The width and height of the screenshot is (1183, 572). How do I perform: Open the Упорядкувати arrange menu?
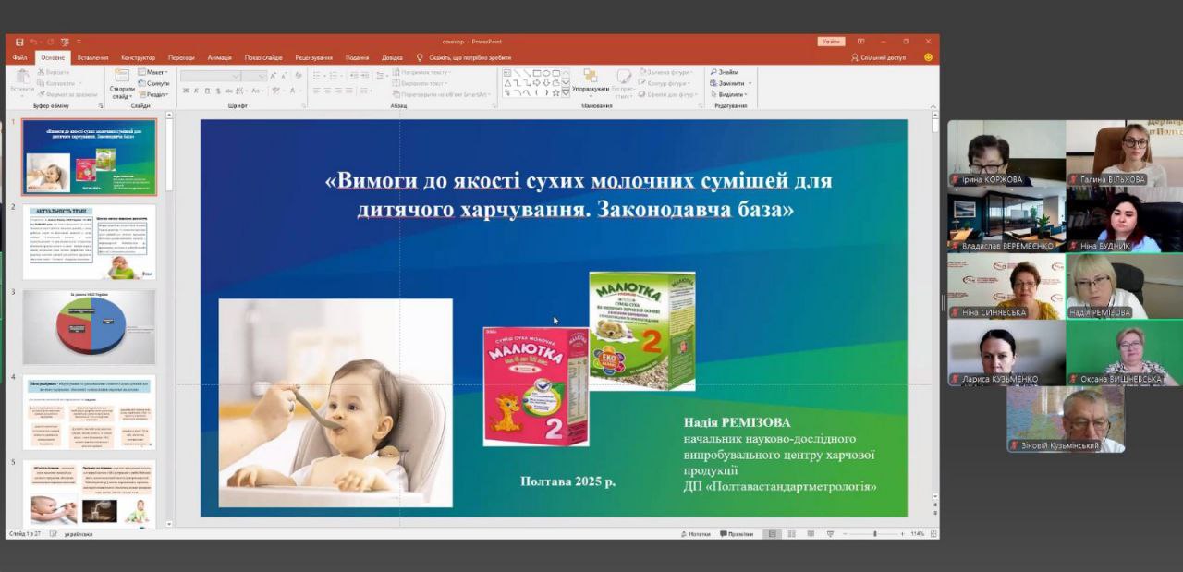click(590, 83)
